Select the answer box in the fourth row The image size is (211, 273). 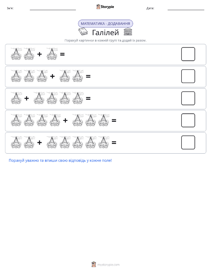[188, 120]
